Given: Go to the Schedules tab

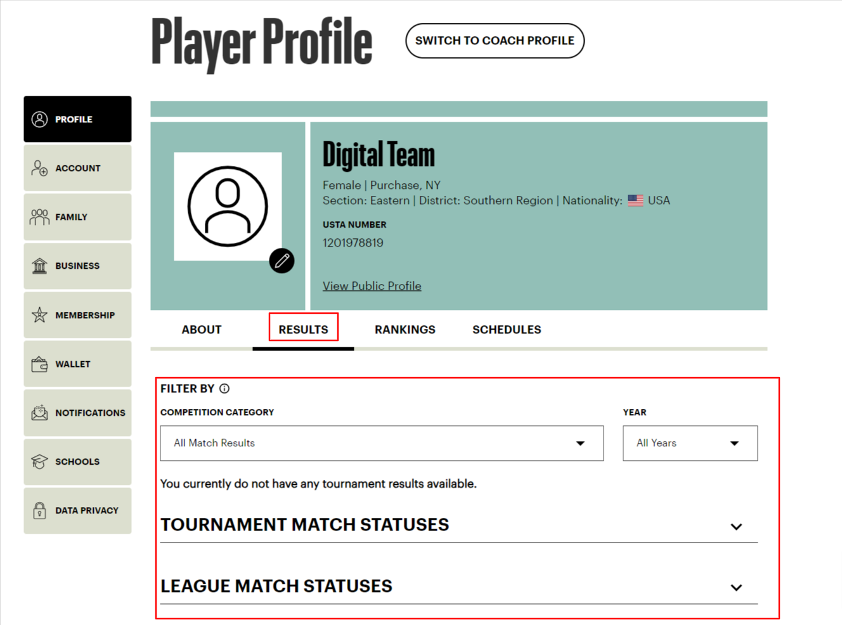Looking at the screenshot, I should point(507,330).
